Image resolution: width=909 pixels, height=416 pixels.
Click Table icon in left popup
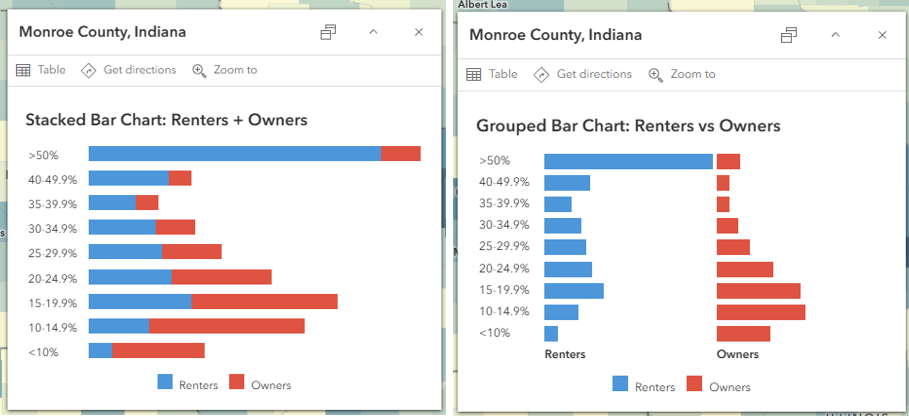[x=23, y=70]
